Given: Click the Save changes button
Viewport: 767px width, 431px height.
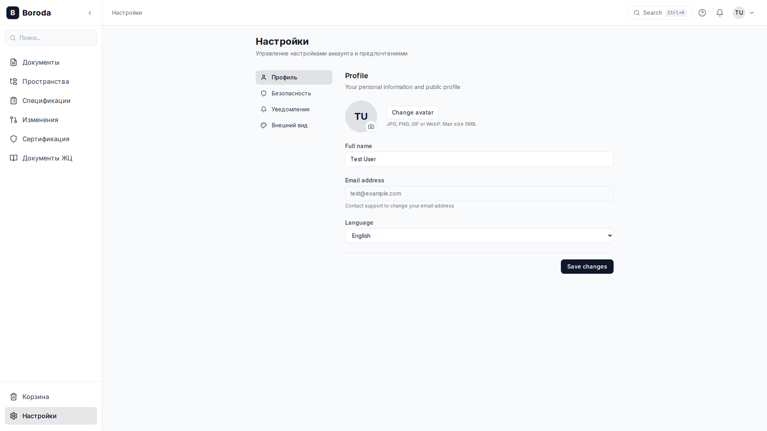Looking at the screenshot, I should point(587,267).
